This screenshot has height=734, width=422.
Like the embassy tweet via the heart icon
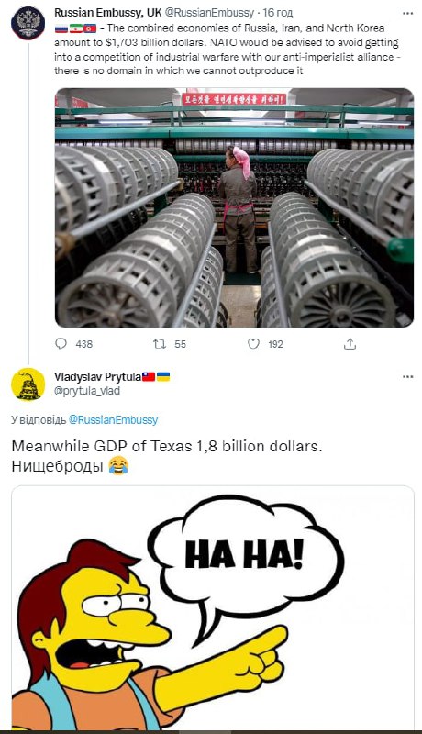(x=253, y=344)
